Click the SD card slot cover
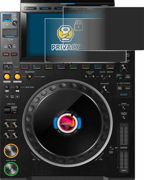The height and width of the screenshot is (180, 144). click(10, 33)
